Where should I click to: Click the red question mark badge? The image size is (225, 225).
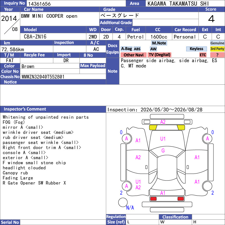point(217,55)
